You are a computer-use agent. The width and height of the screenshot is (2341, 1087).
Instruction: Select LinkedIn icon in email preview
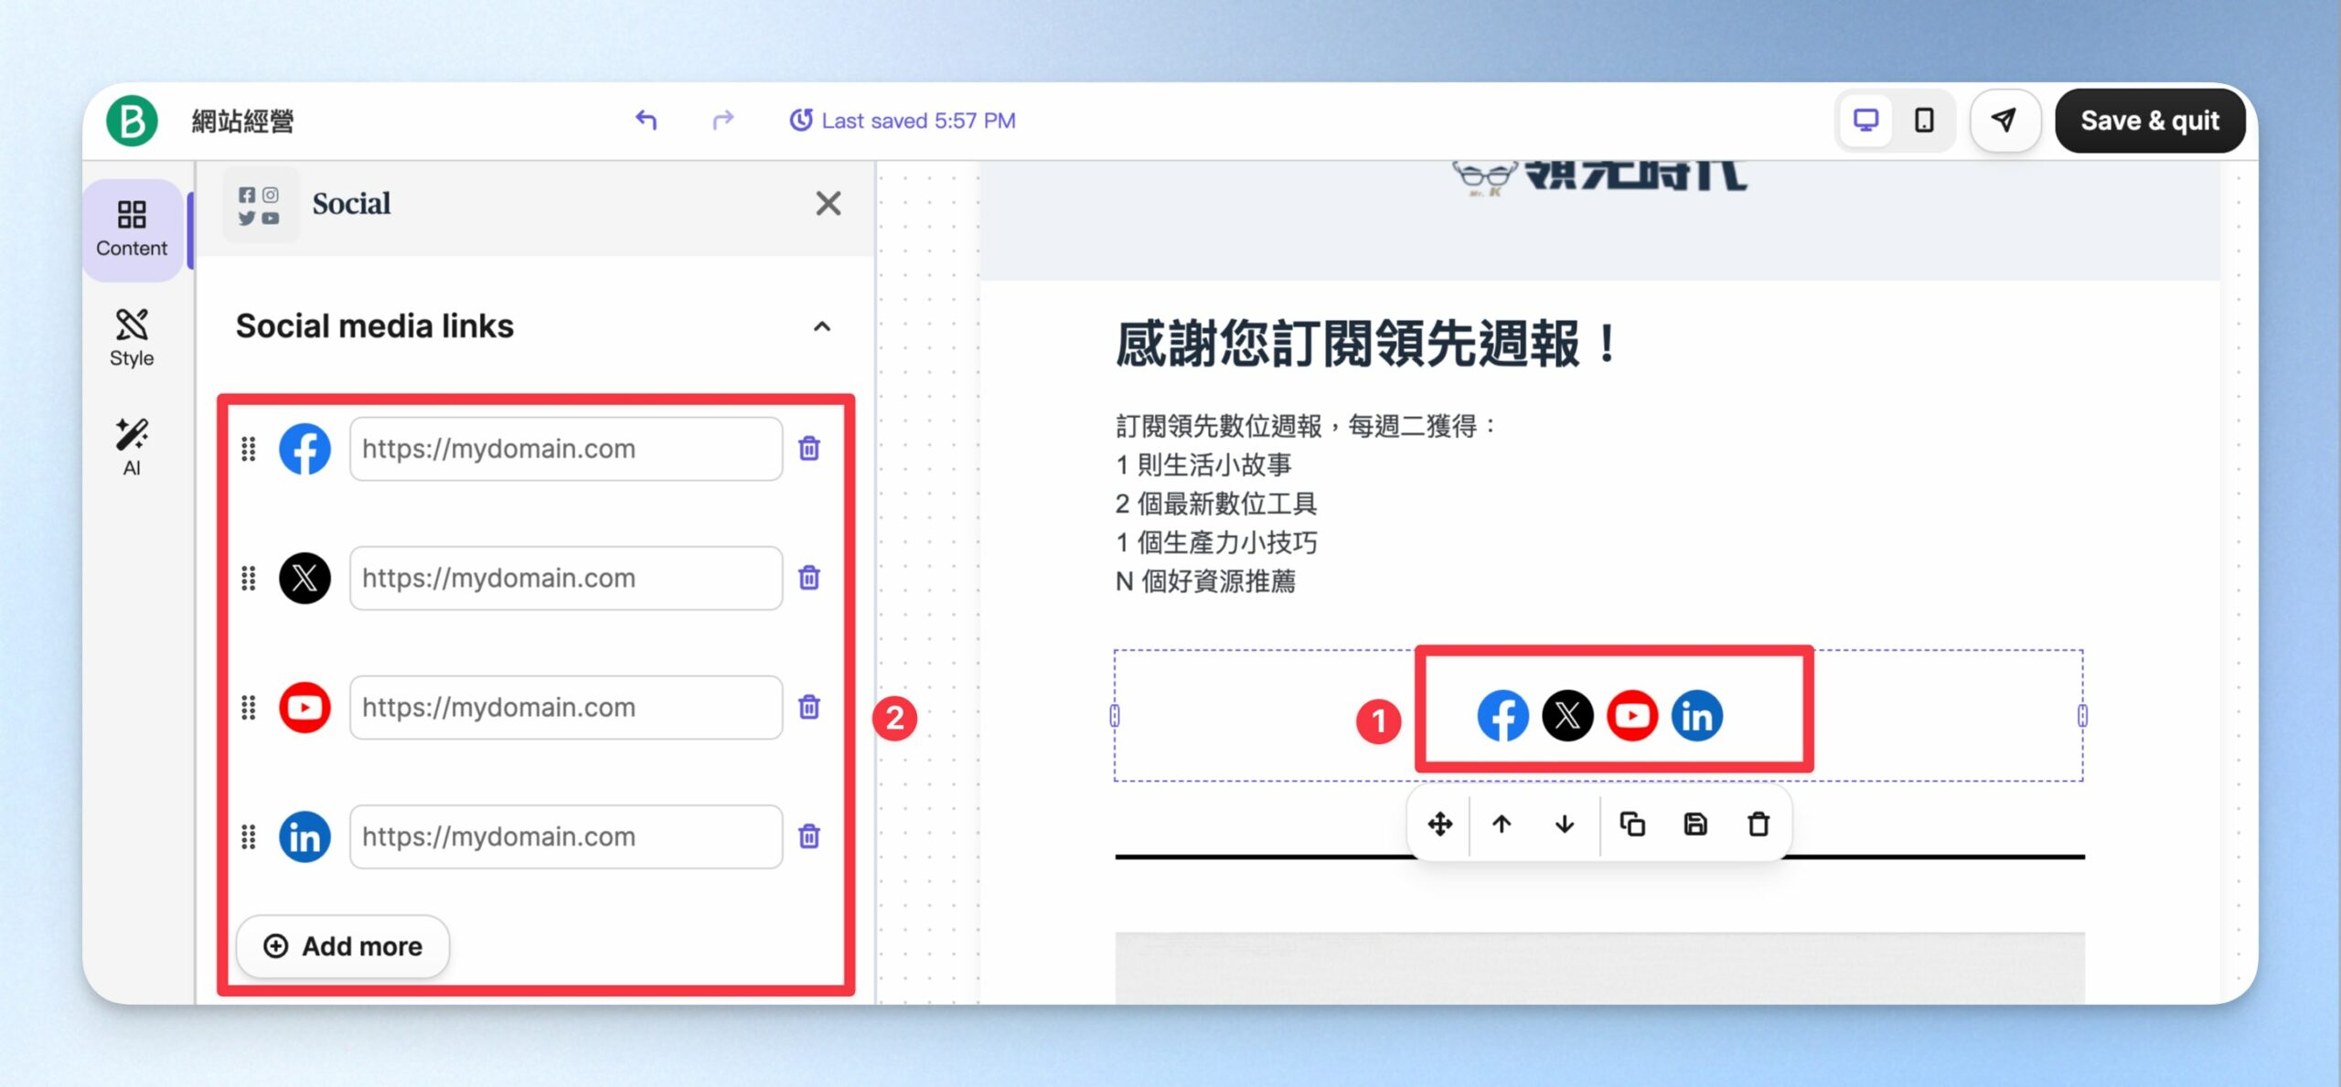[x=1697, y=716]
